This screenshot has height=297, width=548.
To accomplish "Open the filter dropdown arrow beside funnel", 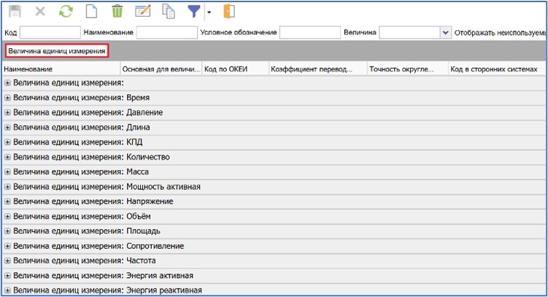I will [x=209, y=12].
